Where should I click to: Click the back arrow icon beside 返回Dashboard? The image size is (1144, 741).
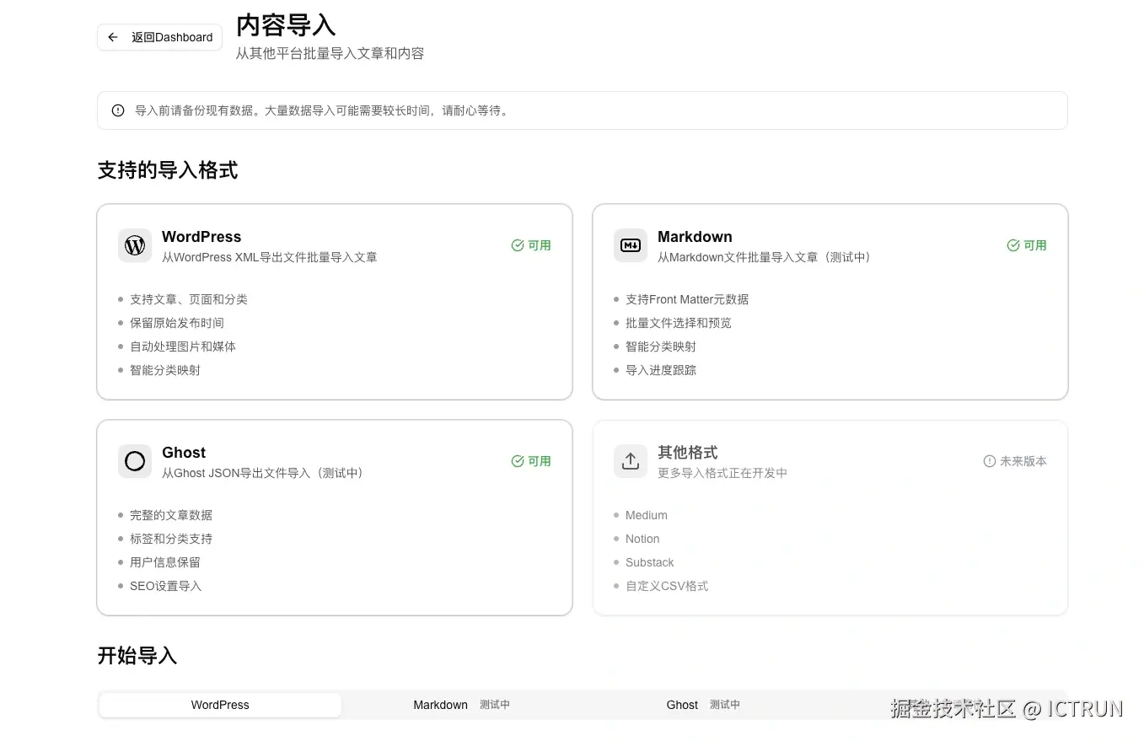coord(113,37)
